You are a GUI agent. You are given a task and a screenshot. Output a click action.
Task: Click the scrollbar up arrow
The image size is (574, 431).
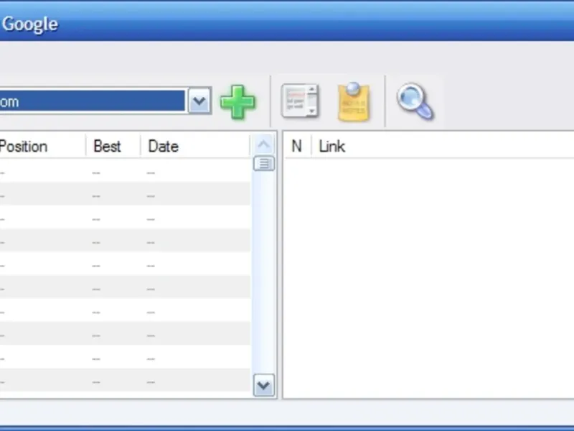[x=263, y=144]
